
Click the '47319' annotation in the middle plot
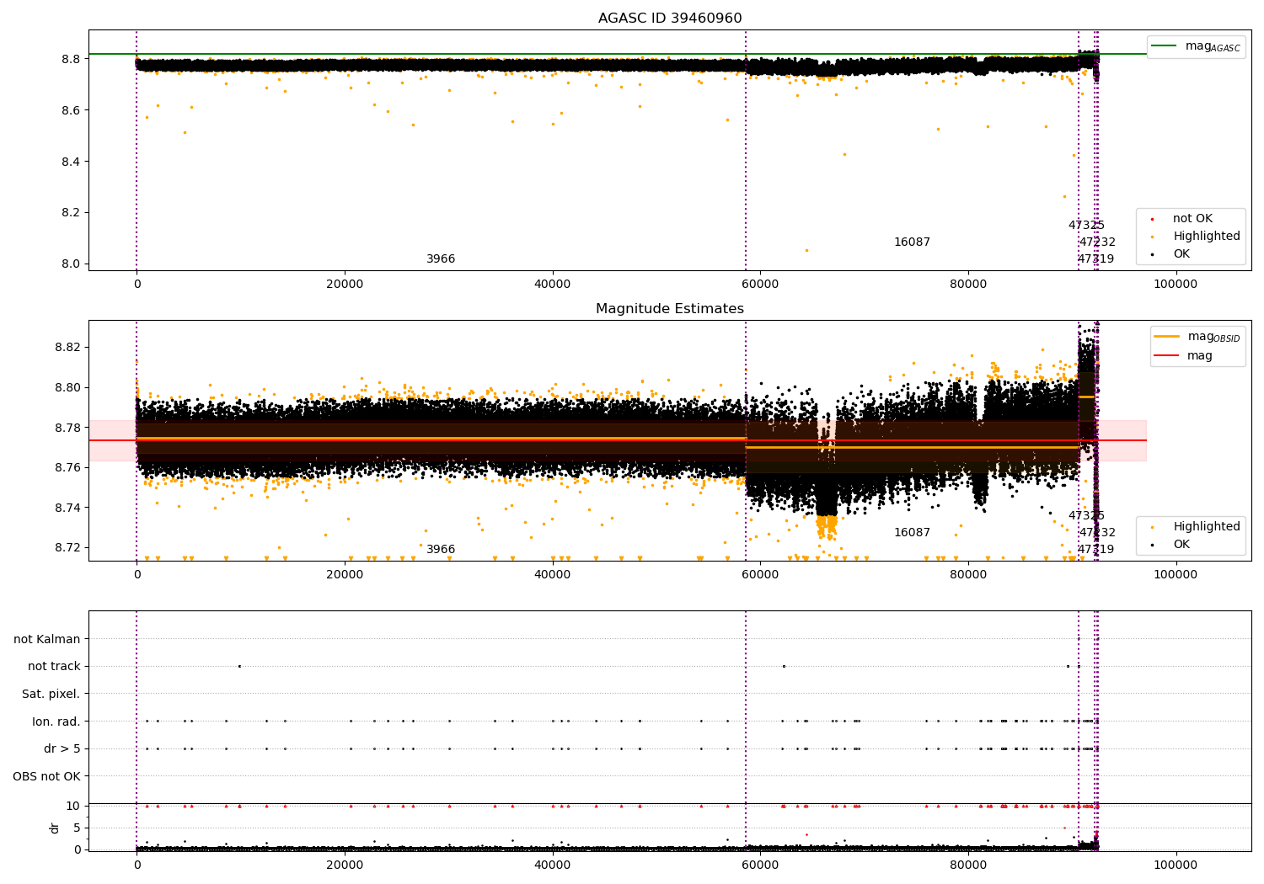coord(1095,550)
